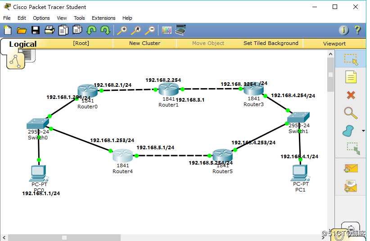This screenshot has width=370, height=241.
Task: Click the Paste icon in the toolbar
Action: click(x=77, y=30)
